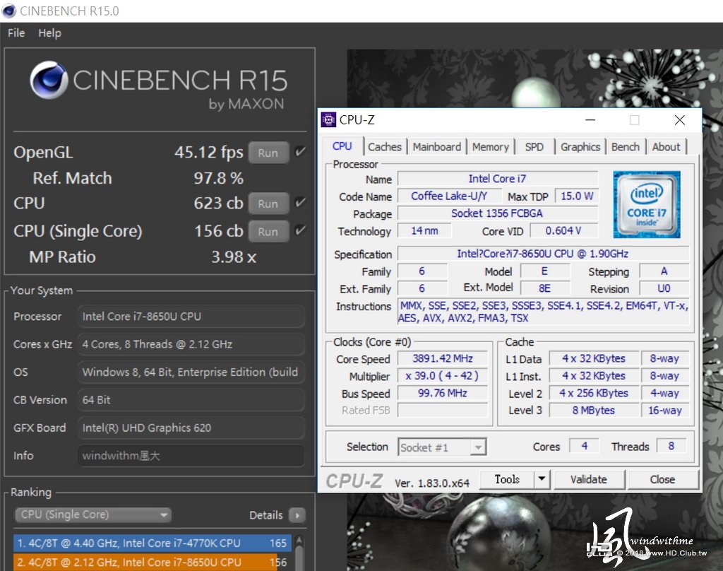Switch to the Bench tab
This screenshot has width=723, height=571.
pyautogui.click(x=626, y=147)
